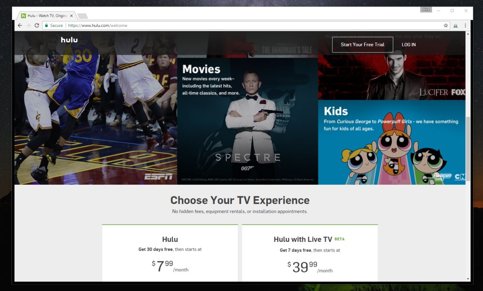The height and width of the screenshot is (291, 483).
Task: Select the Hulu $7.99 plan card
Action: (170, 253)
